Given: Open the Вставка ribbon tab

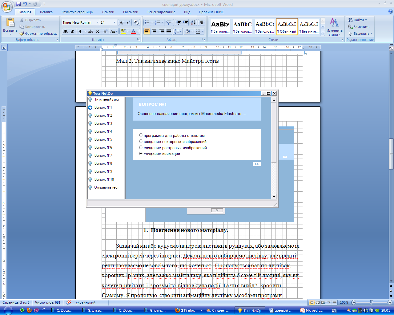Looking at the screenshot, I should coord(46,12).
